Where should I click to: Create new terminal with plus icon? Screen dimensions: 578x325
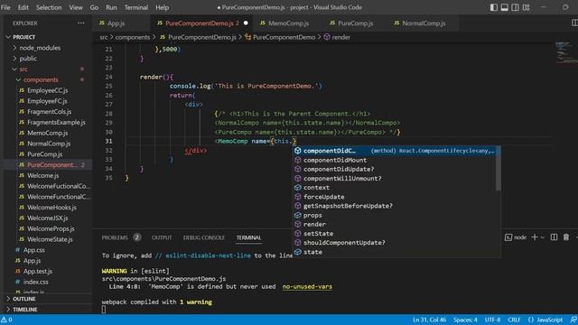[534, 237]
